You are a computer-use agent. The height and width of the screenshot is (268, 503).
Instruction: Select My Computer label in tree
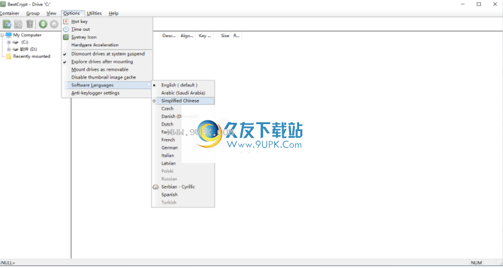pyautogui.click(x=27, y=35)
